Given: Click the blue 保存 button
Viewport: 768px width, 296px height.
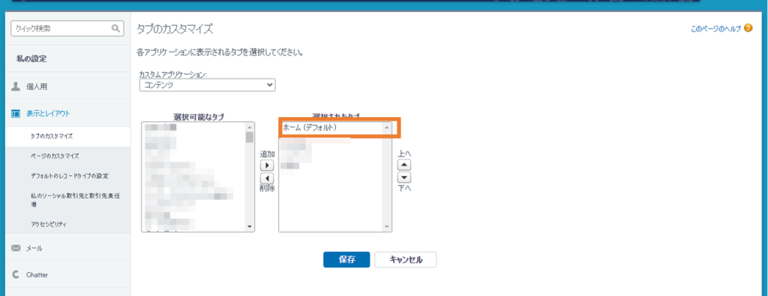Looking at the screenshot, I should coord(346,260).
